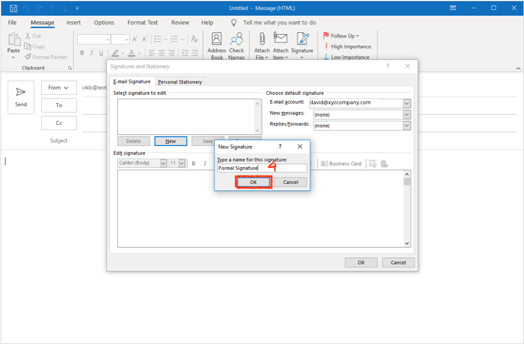The width and height of the screenshot is (524, 344).
Task: Click the Send button
Action: point(21,97)
